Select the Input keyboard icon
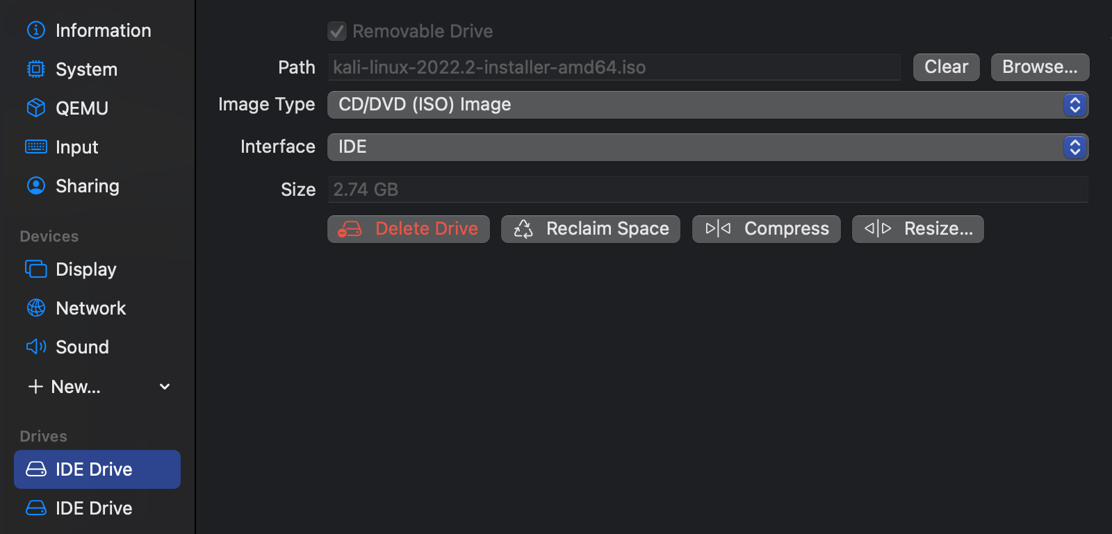This screenshot has width=1112, height=534. tap(35, 147)
